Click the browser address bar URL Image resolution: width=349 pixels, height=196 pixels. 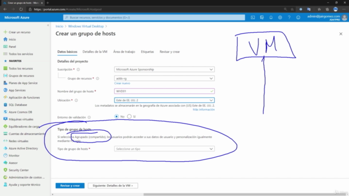(68, 9)
